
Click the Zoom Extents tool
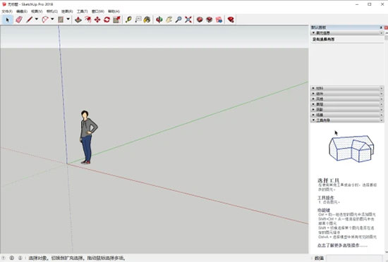(x=188, y=20)
